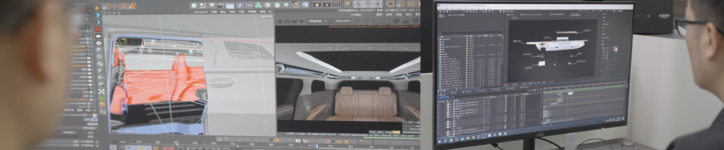Toggle the Z axis lock
This screenshot has height=150, width=724.
click(358, 4)
